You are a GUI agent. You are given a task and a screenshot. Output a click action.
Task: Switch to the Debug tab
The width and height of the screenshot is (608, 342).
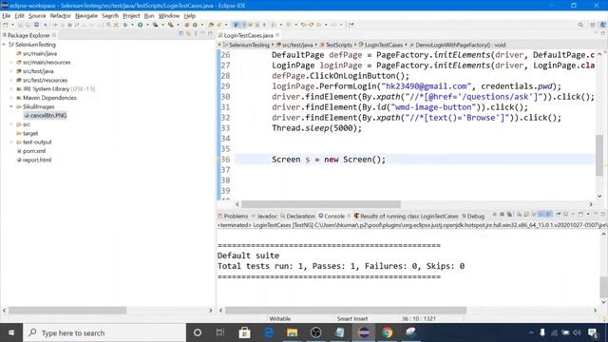473,216
